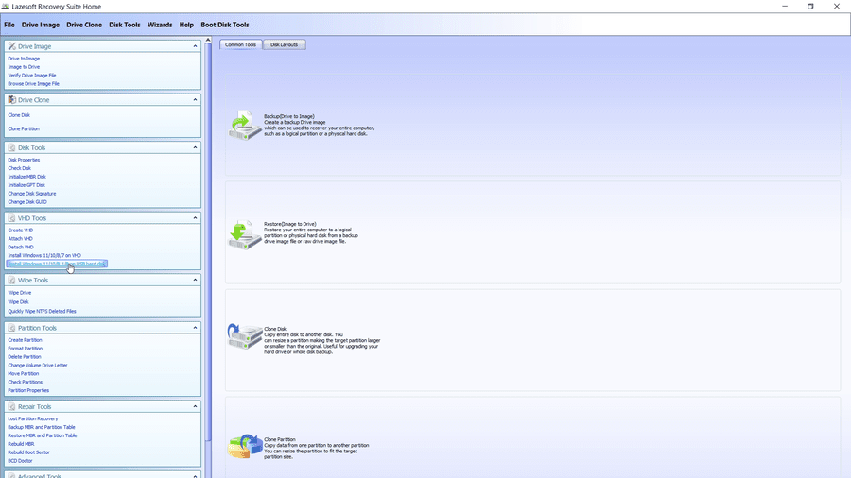This screenshot has height=478, width=851.
Task: Click the Image to Drive link
Action: (24, 67)
